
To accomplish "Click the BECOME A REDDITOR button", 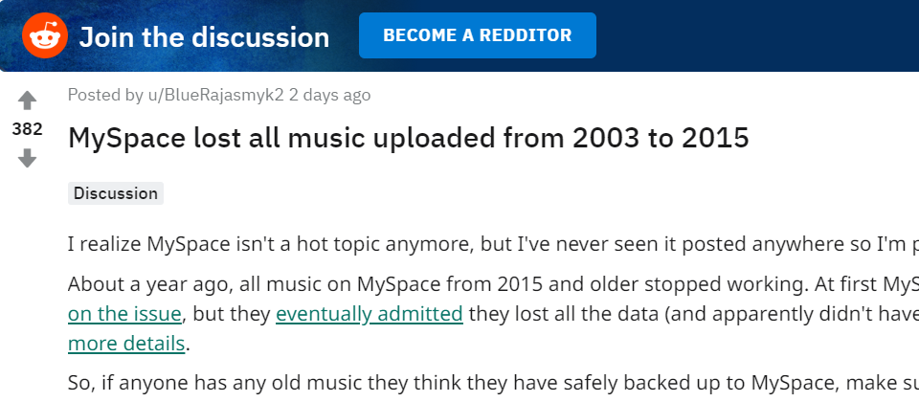I will pos(477,35).
